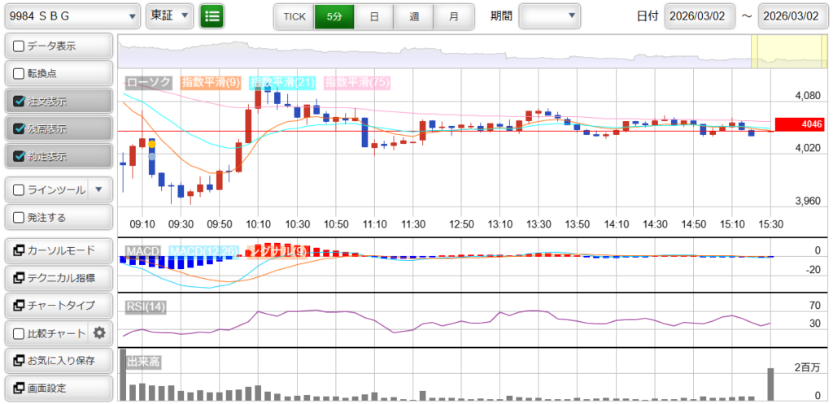Open the 画面設定 screen settings
The height and width of the screenshot is (404, 833).
58,388
